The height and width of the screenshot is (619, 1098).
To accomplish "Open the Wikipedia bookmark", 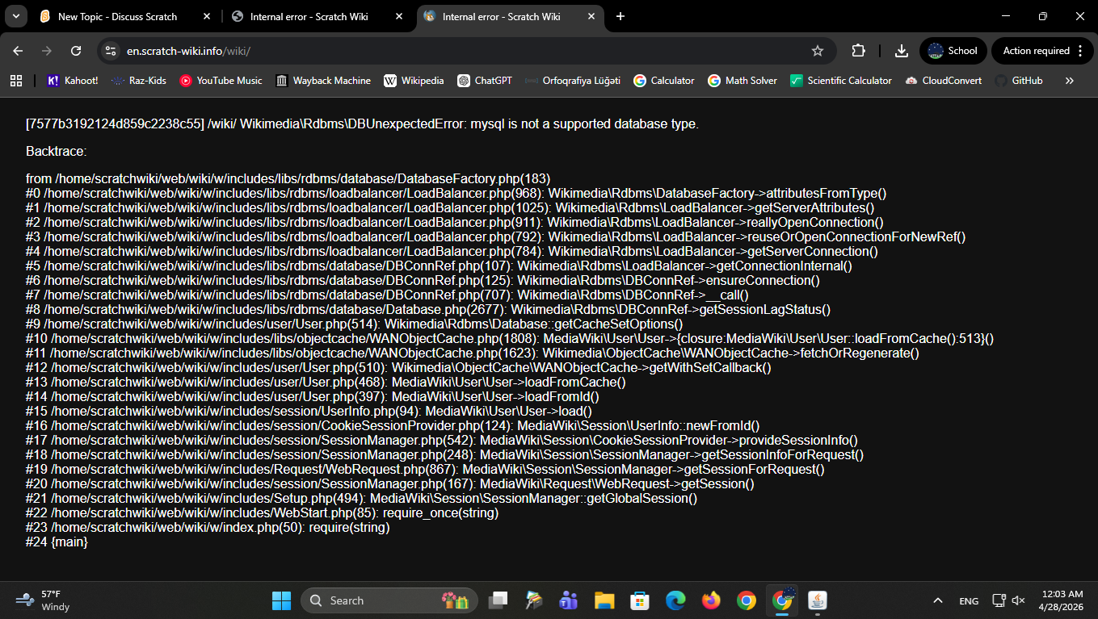I will [414, 81].
